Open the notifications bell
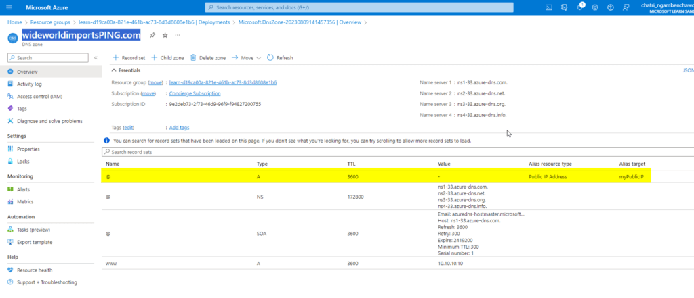 pos(580,7)
